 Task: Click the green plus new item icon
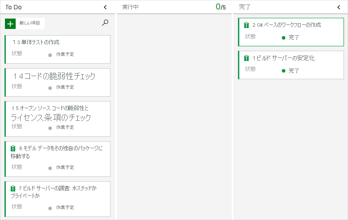(x=10, y=24)
